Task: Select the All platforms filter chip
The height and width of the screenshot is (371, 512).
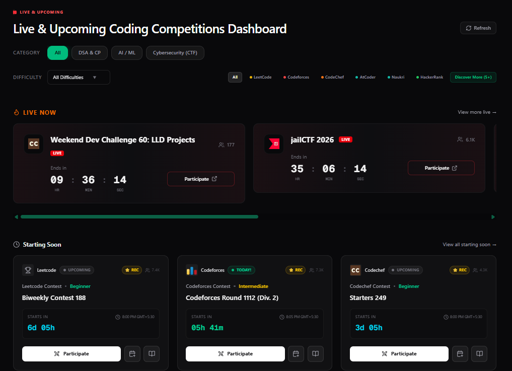Action: [235, 78]
